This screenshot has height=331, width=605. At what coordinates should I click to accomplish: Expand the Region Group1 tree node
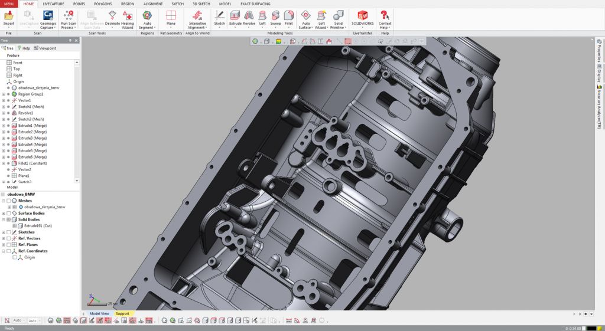tap(4, 94)
